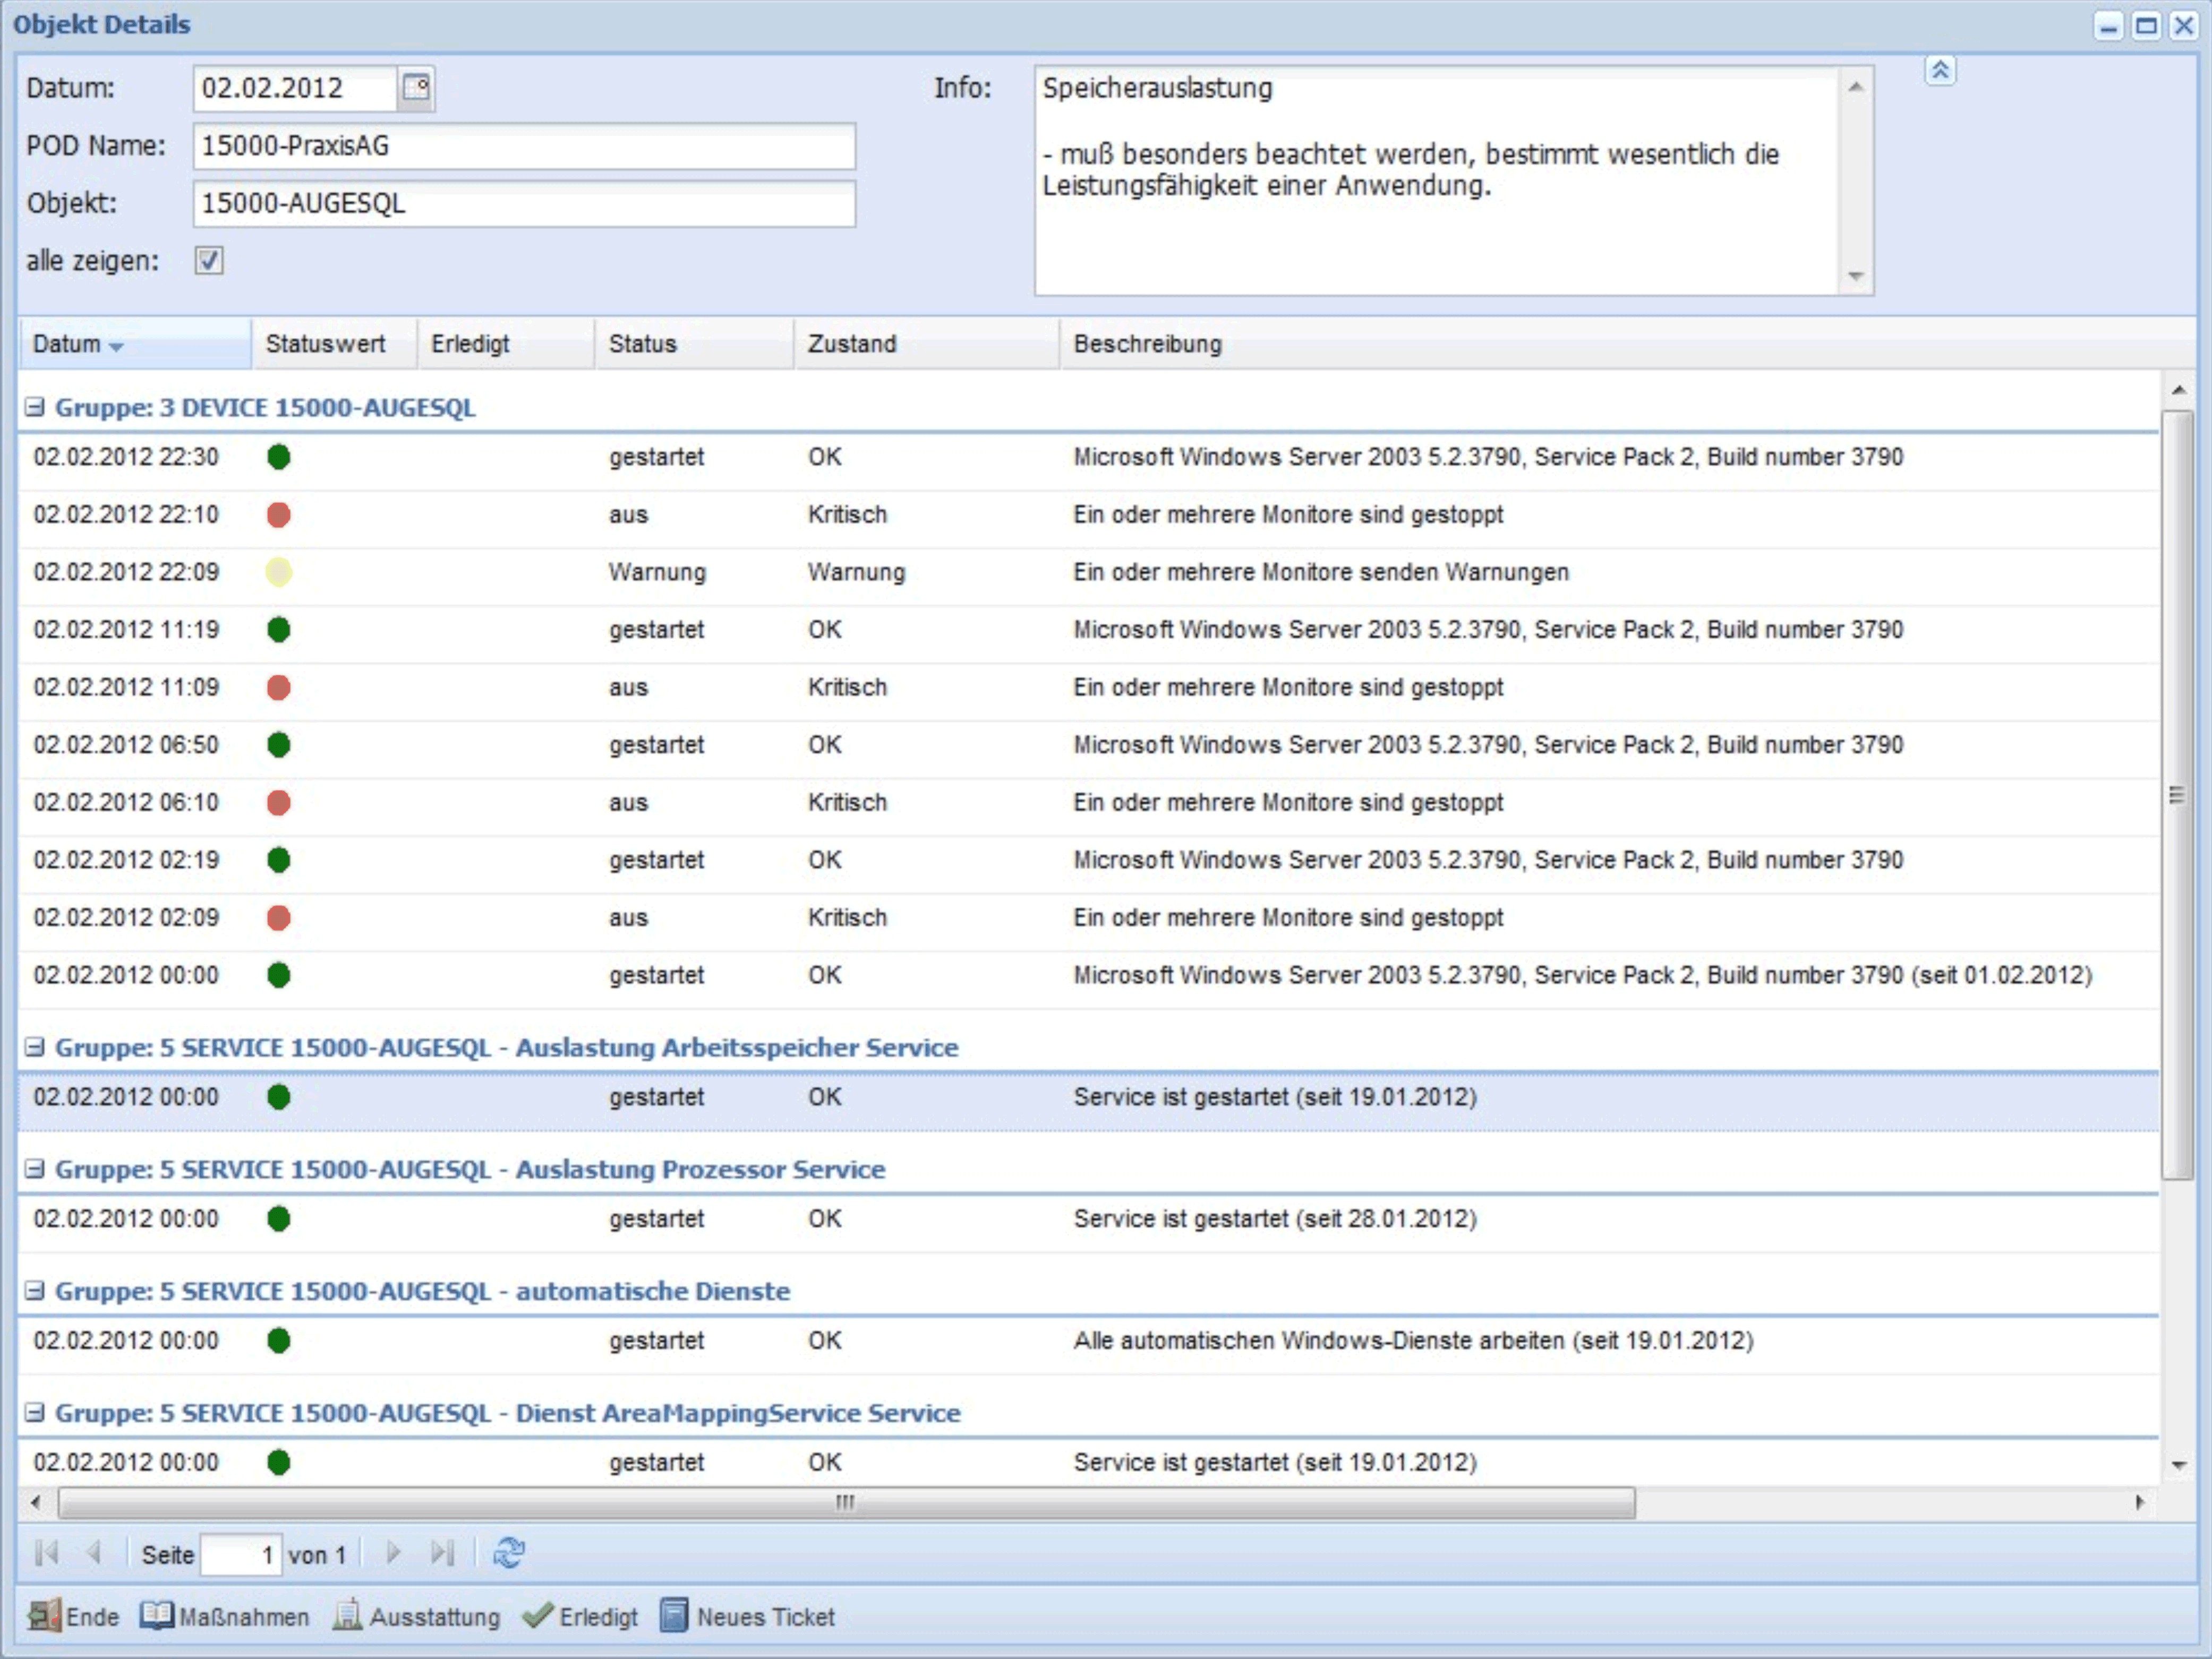This screenshot has height=1659, width=2212.
Task: Jump to the last page arrow
Action: click(x=441, y=1553)
